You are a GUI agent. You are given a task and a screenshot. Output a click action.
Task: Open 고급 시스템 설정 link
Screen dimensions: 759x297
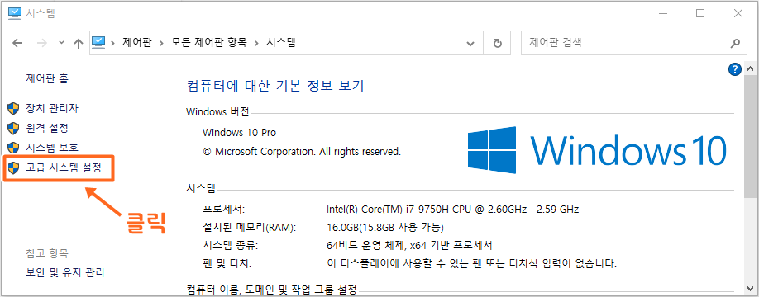click(64, 168)
